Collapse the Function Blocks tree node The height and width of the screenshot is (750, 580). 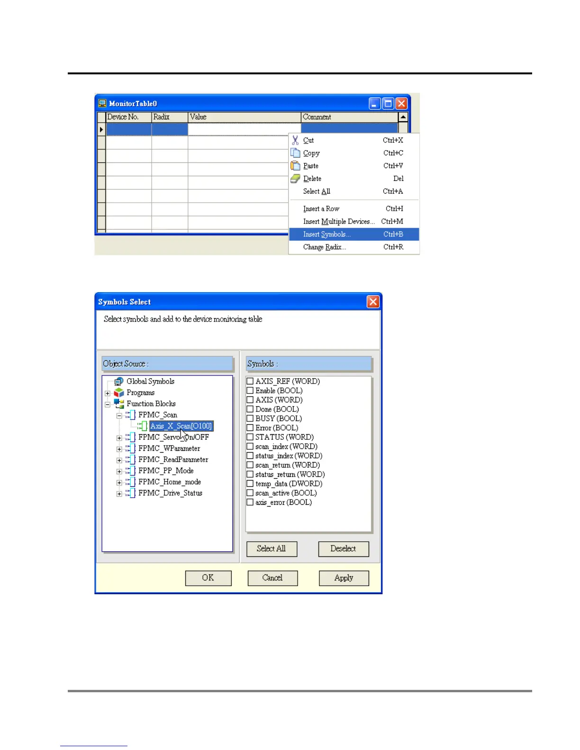point(108,404)
